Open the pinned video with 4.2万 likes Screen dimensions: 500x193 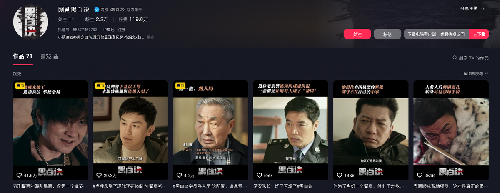[208, 131]
